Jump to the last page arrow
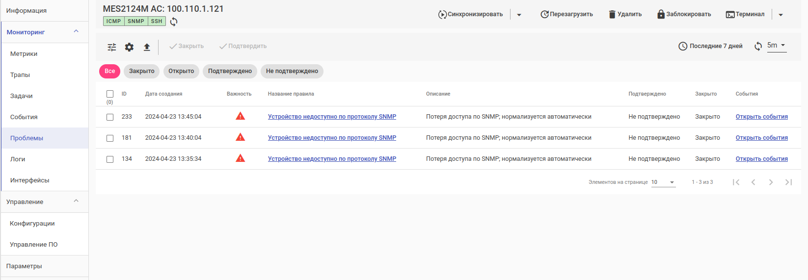 (x=788, y=182)
